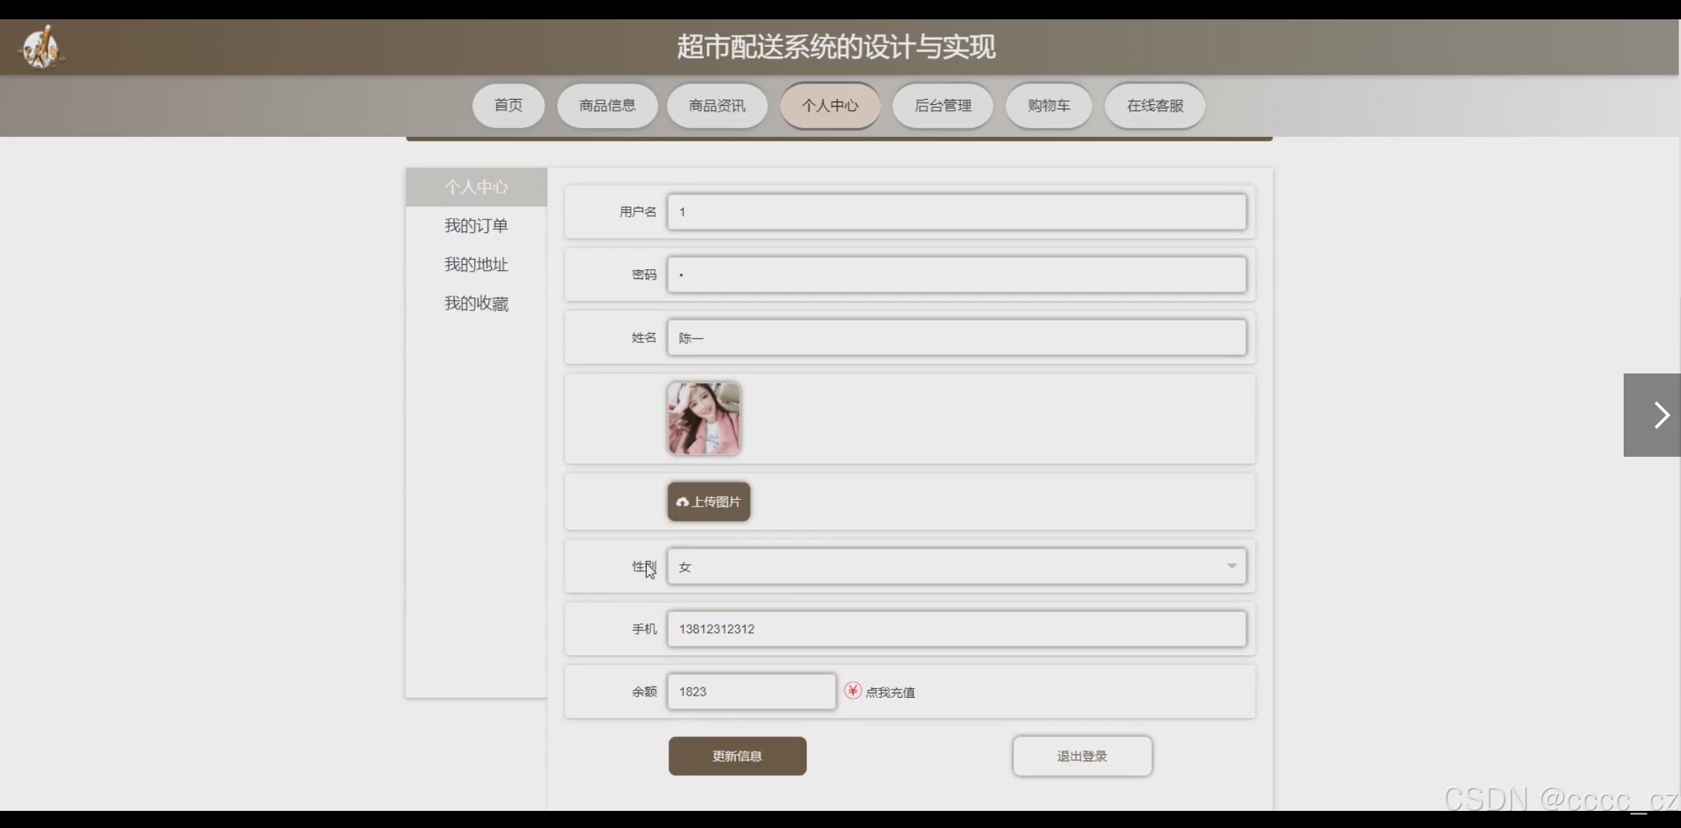This screenshot has height=828, width=1681.
Task: Click the 退出登录 logout button
Action: click(1082, 756)
